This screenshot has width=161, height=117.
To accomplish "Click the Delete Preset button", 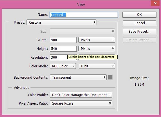I will (139, 40).
